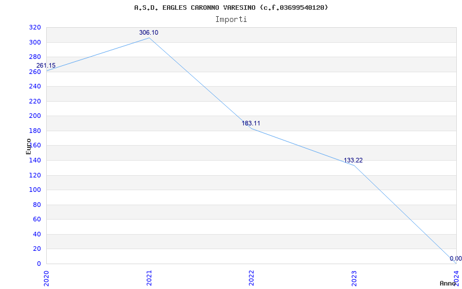Click the 280 y-axis tick label
The width and height of the screenshot is (462, 289).
(35, 57)
